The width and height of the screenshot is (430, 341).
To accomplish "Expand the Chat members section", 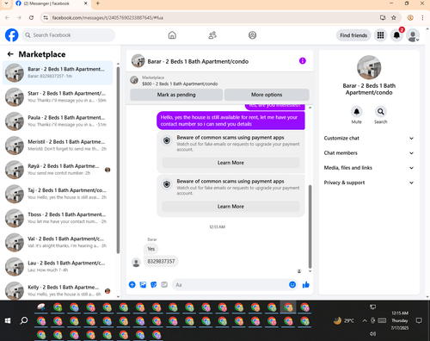I will click(x=369, y=153).
